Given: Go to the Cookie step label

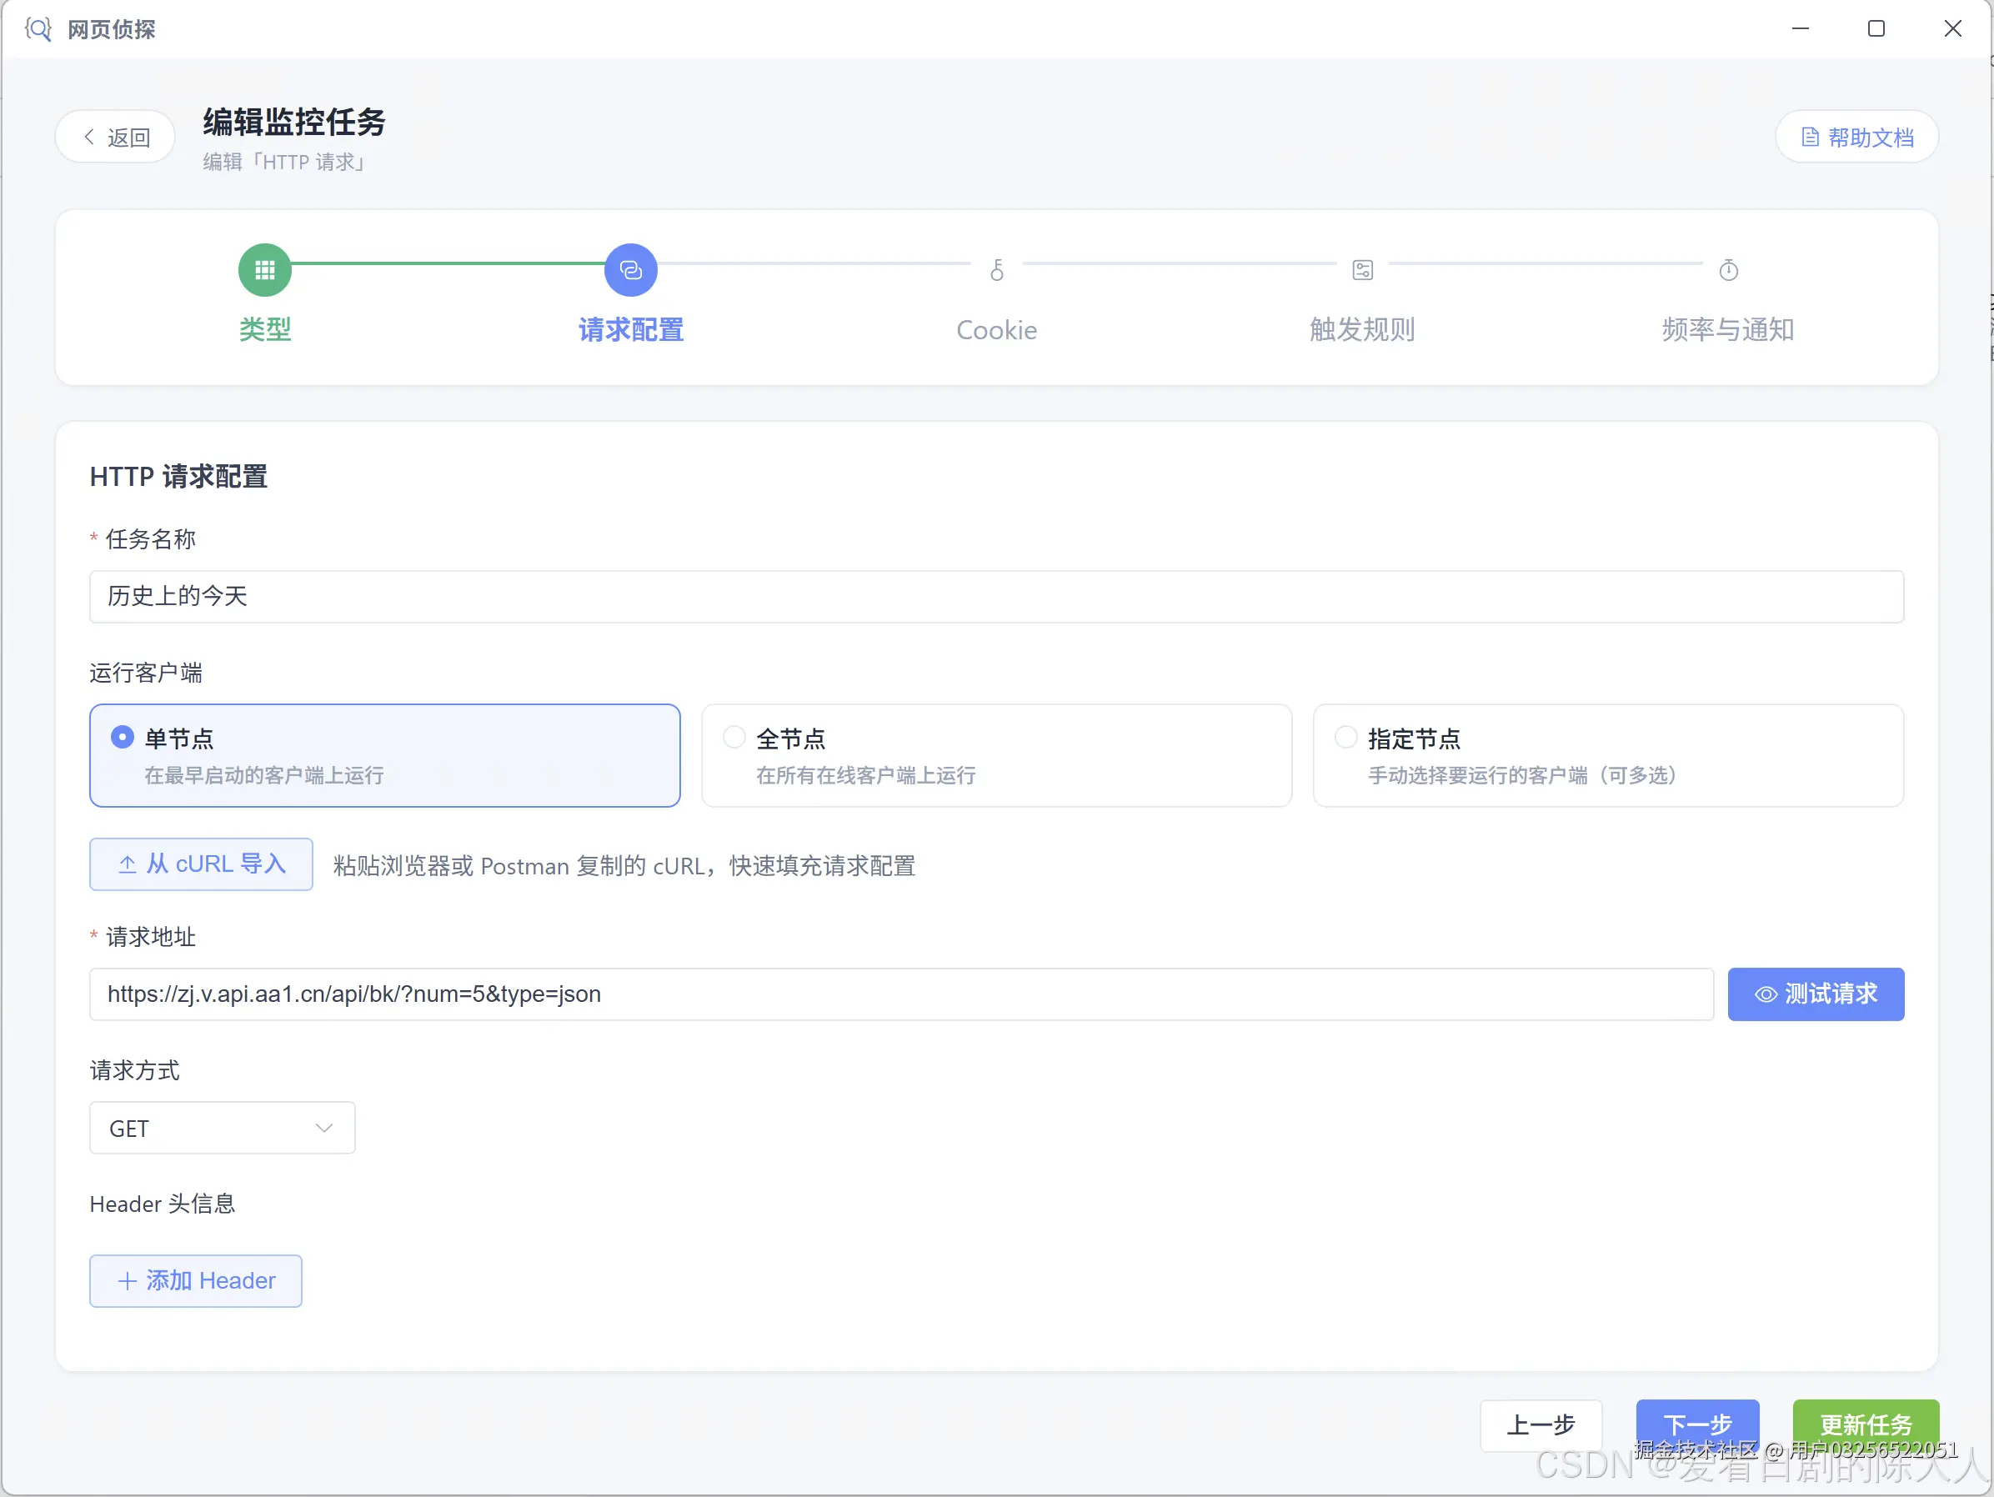Looking at the screenshot, I should (996, 330).
